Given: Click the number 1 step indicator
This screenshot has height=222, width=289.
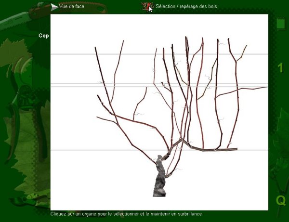Looking at the screenshot, I should point(280,68).
